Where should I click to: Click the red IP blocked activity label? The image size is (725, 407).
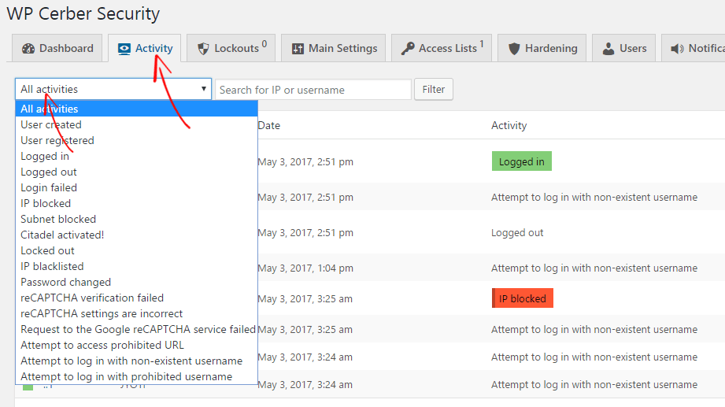pos(523,298)
